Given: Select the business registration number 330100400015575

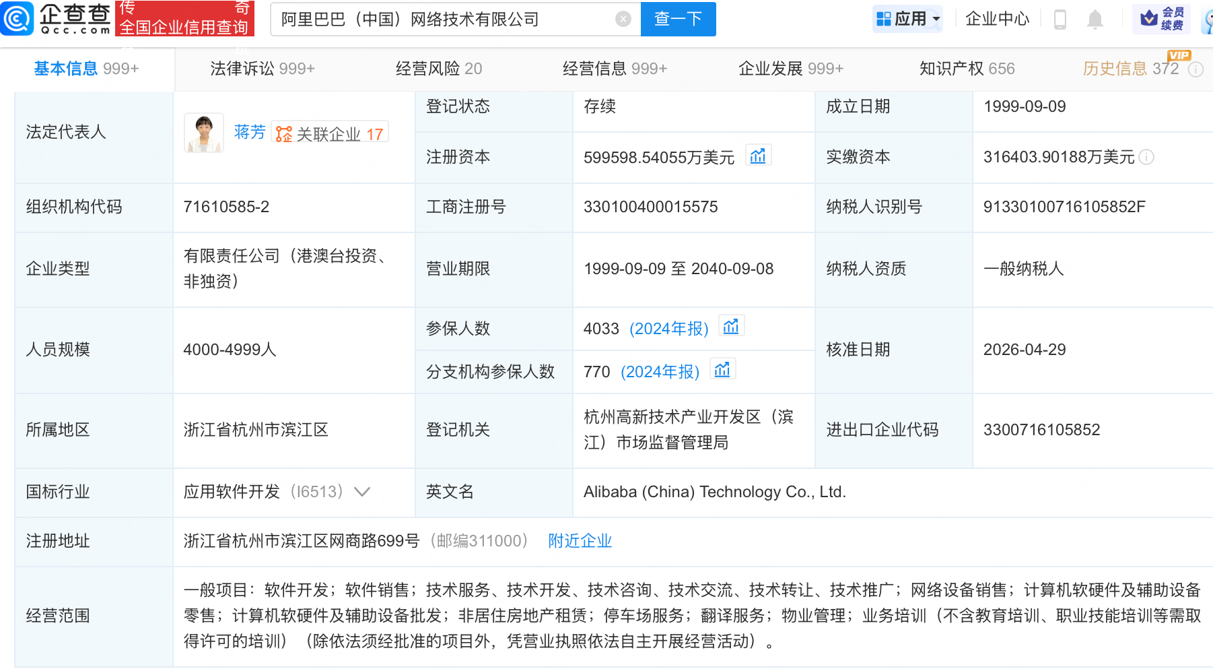Looking at the screenshot, I should [651, 207].
